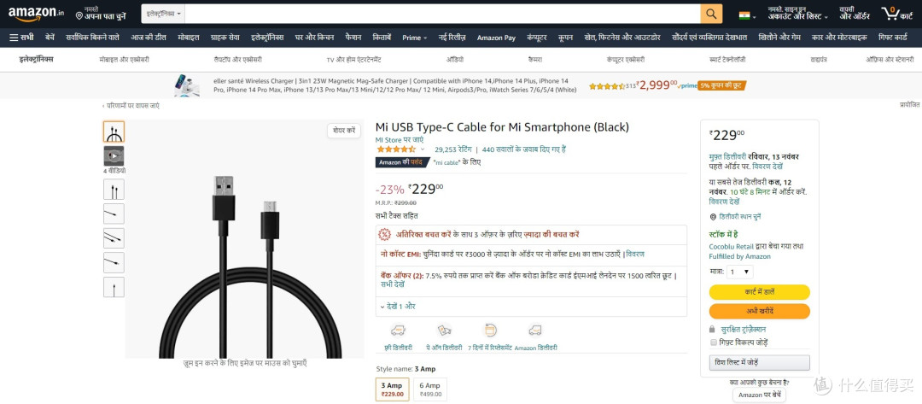Click the free delivery truck icon
Viewport: 922px width, 404px height.
pos(398,330)
